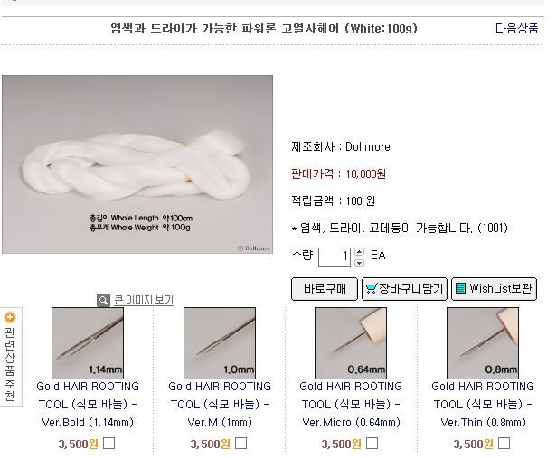
Task: Open the 0.8mm Thin needle thumbnail
Action: pos(483,343)
